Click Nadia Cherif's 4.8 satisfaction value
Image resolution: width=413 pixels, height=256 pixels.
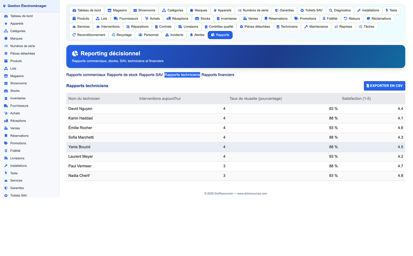[x=400, y=176]
